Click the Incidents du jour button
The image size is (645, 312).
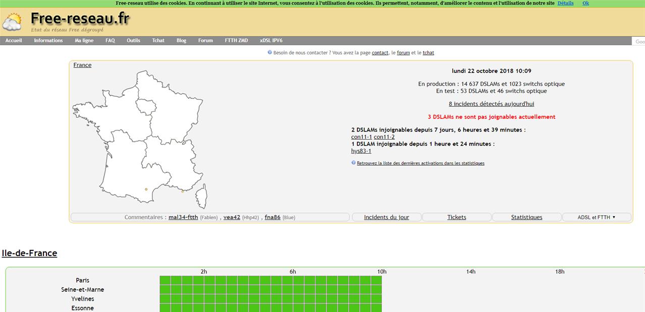pos(387,217)
